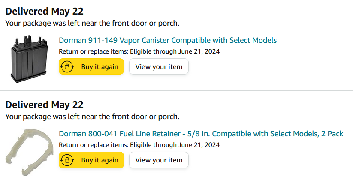View your item for the Fuel Line Retainer
Image resolution: width=353 pixels, height=180 pixels.
(x=159, y=160)
